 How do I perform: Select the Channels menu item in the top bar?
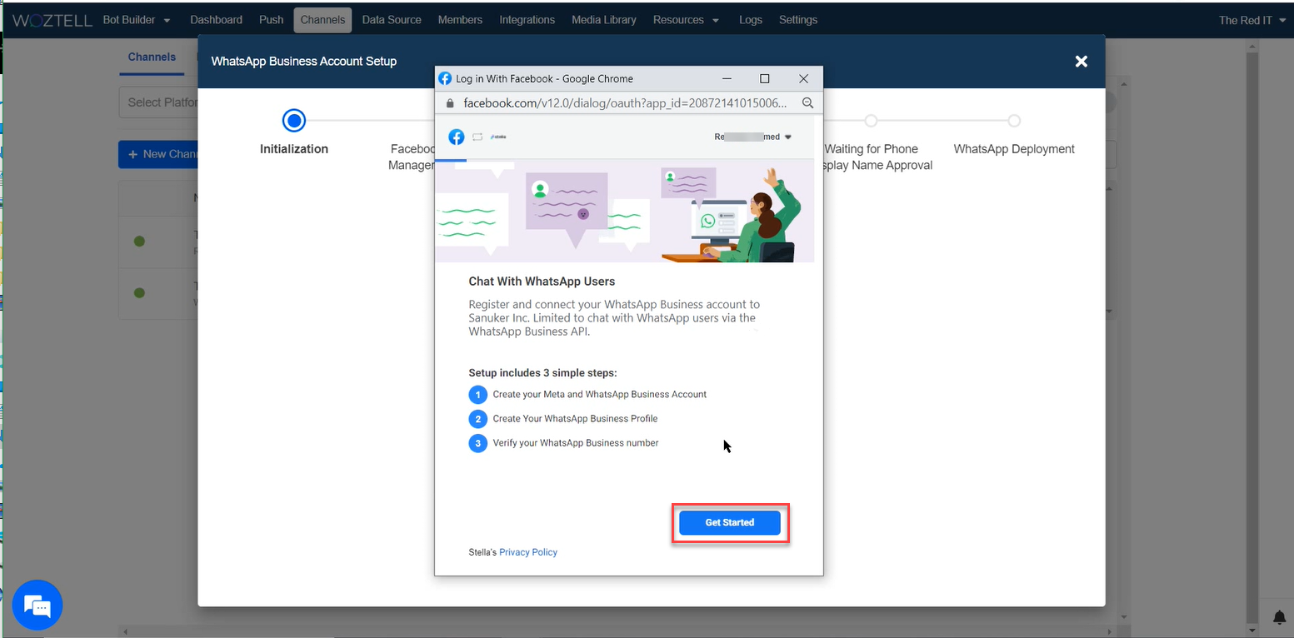(x=322, y=20)
